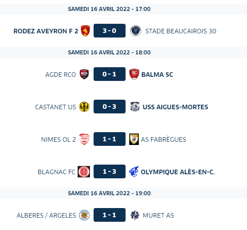The image size is (247, 230).
Task: Open the Agde RCO team logo
Action: pos(84,74)
